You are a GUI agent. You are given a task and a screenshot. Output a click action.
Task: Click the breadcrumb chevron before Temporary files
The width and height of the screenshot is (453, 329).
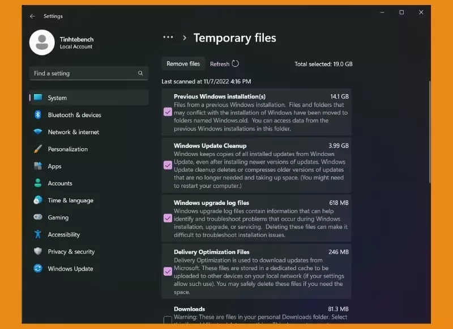point(185,37)
